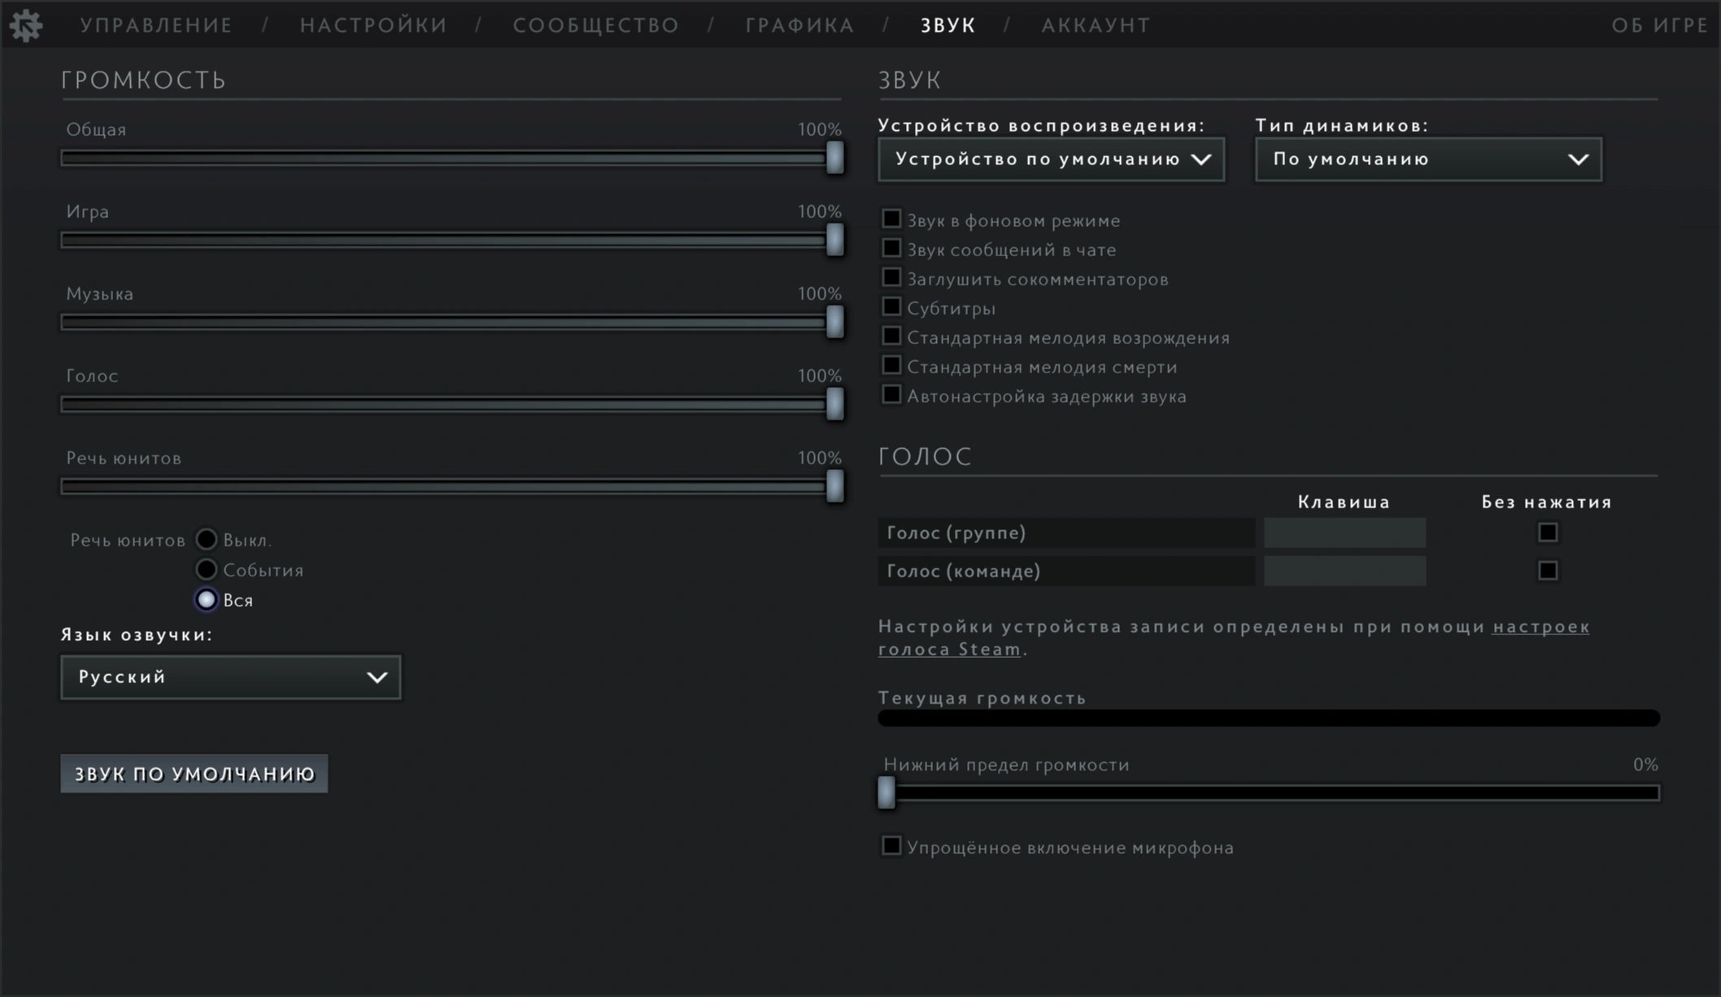Viewport: 1721px width, 997px height.
Task: Click the gear settings icon top-left
Action: [26, 25]
